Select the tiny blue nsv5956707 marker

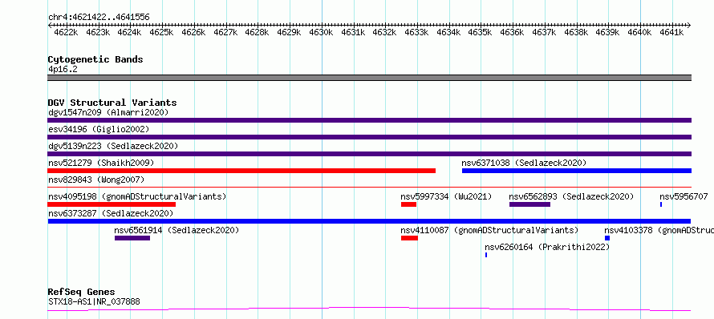point(661,204)
